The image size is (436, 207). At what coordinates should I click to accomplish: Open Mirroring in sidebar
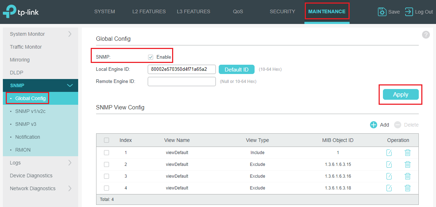[x=20, y=60]
